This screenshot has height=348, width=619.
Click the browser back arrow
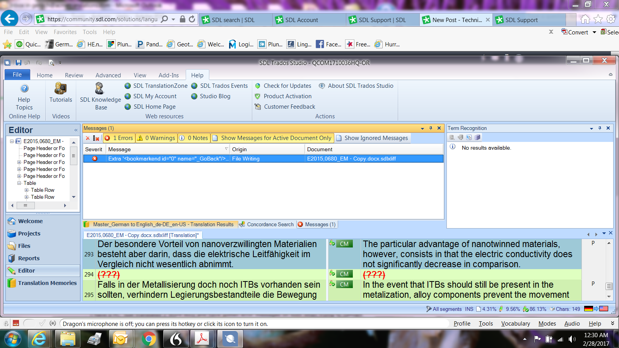click(x=10, y=19)
